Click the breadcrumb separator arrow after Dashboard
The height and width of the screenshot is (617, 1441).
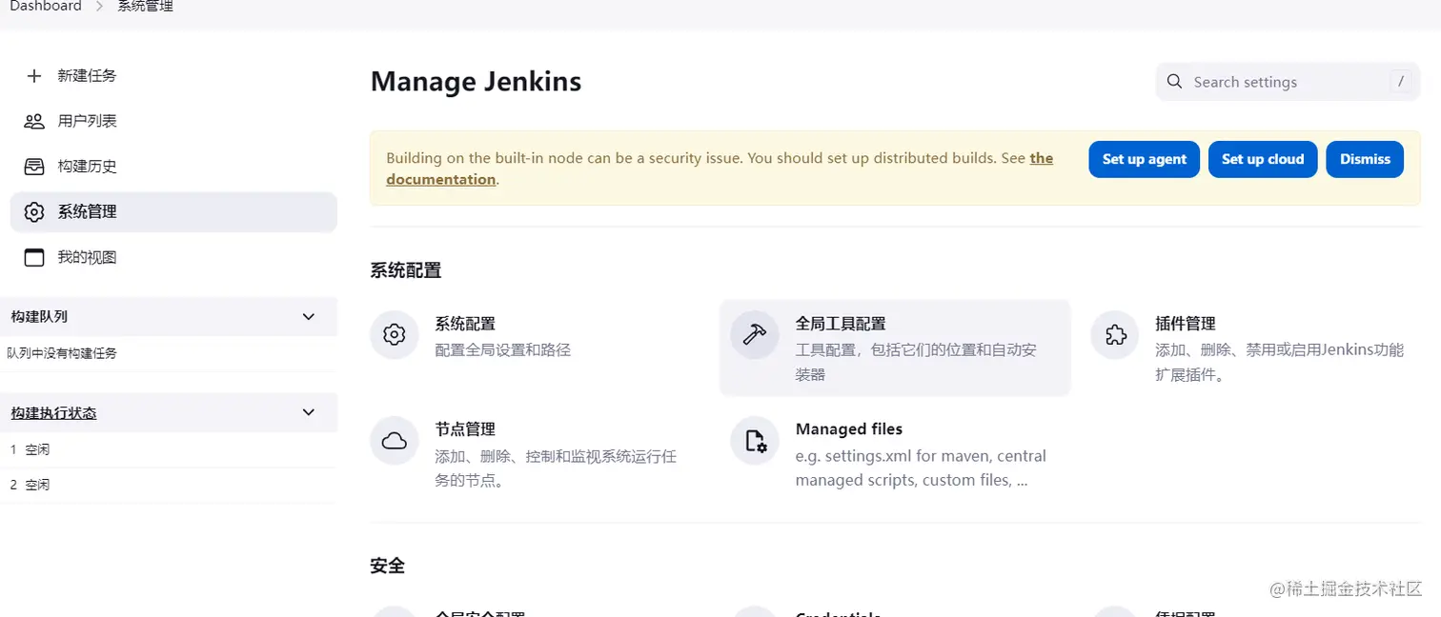[x=99, y=7]
